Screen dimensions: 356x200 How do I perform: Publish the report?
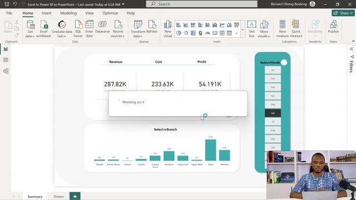(333, 27)
